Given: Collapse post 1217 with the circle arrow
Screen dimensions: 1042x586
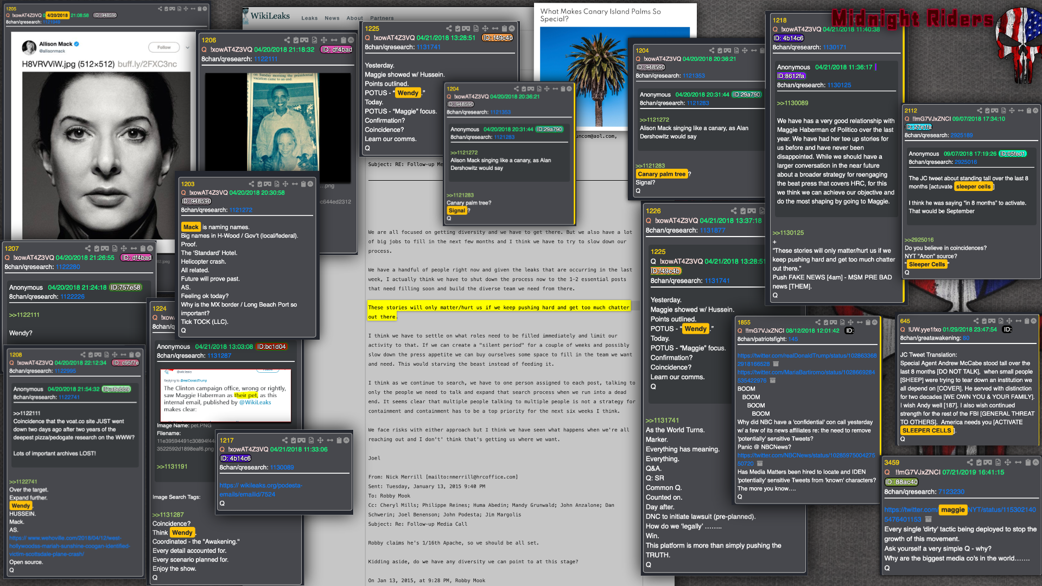Looking at the screenshot, I should click(x=346, y=440).
